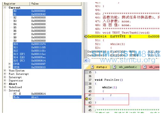This screenshot has height=115, width=161.
Task: Click R10 value 0x00011b74
Action: 38,44
